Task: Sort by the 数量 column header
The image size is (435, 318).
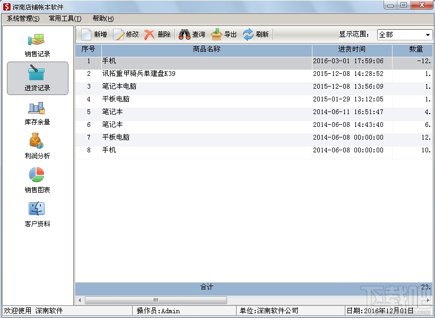Action: point(413,49)
